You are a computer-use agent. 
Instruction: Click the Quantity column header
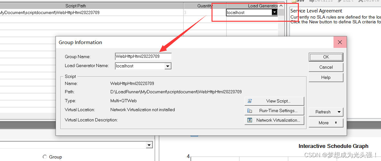(205, 6)
